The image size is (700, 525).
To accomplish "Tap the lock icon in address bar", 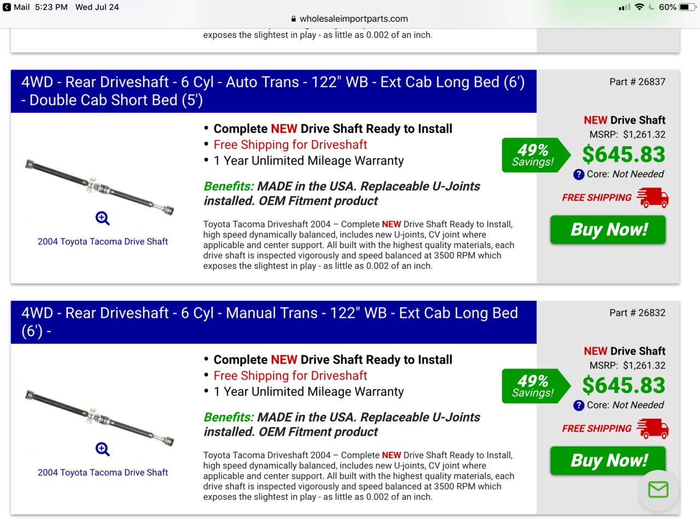I will pos(294,19).
